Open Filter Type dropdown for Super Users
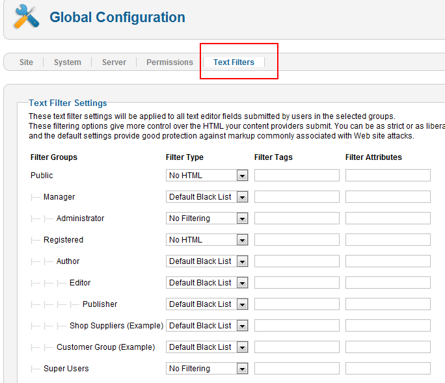The width and height of the screenshot is (445, 383). click(207, 369)
